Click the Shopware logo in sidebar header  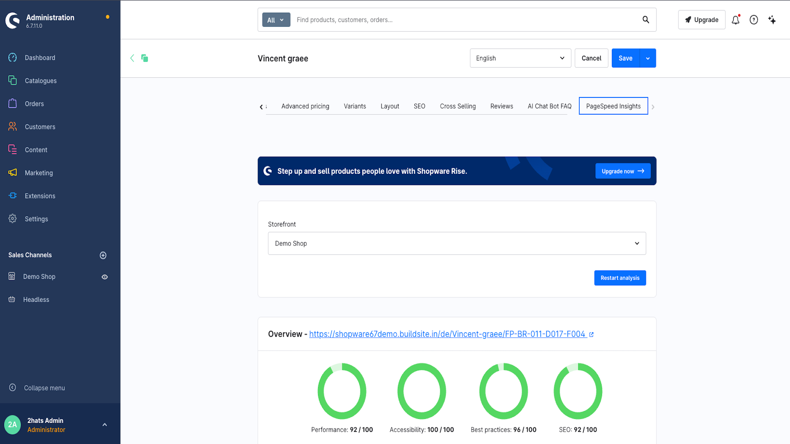(13, 21)
